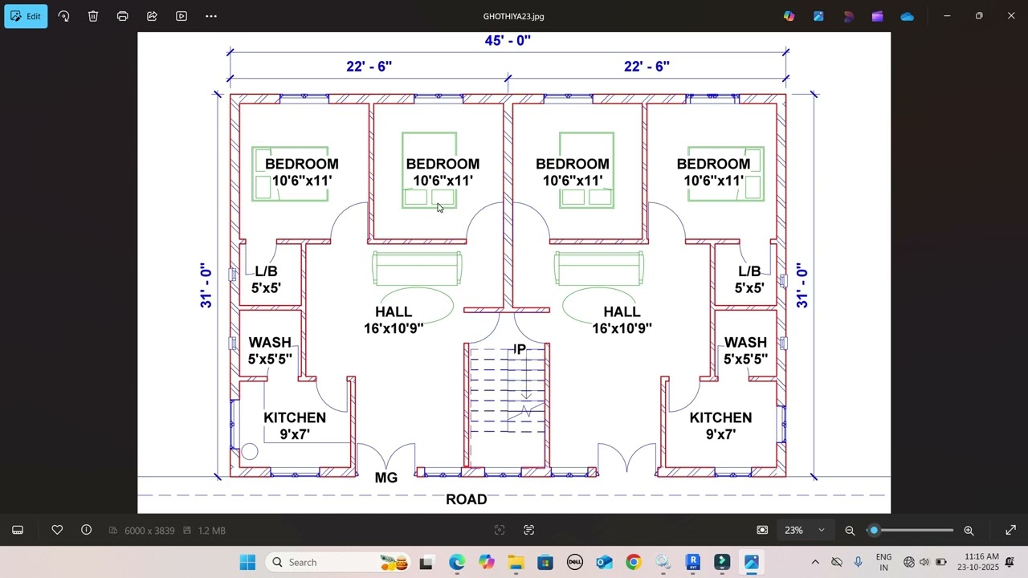Open the Copilot icon in the title bar
The height and width of the screenshot is (578, 1028).
click(x=789, y=16)
